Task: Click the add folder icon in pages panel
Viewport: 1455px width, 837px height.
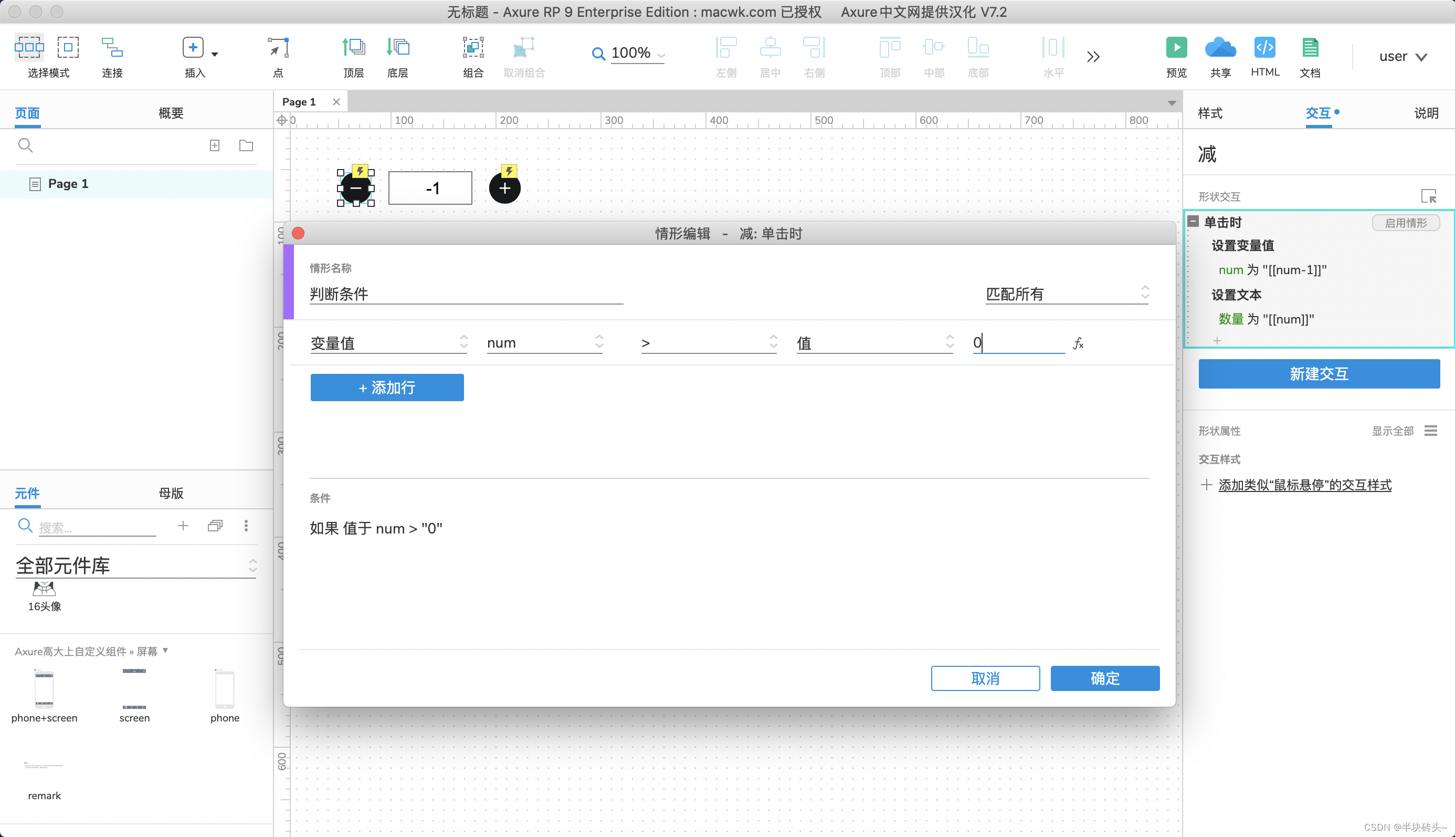Action: point(246,145)
